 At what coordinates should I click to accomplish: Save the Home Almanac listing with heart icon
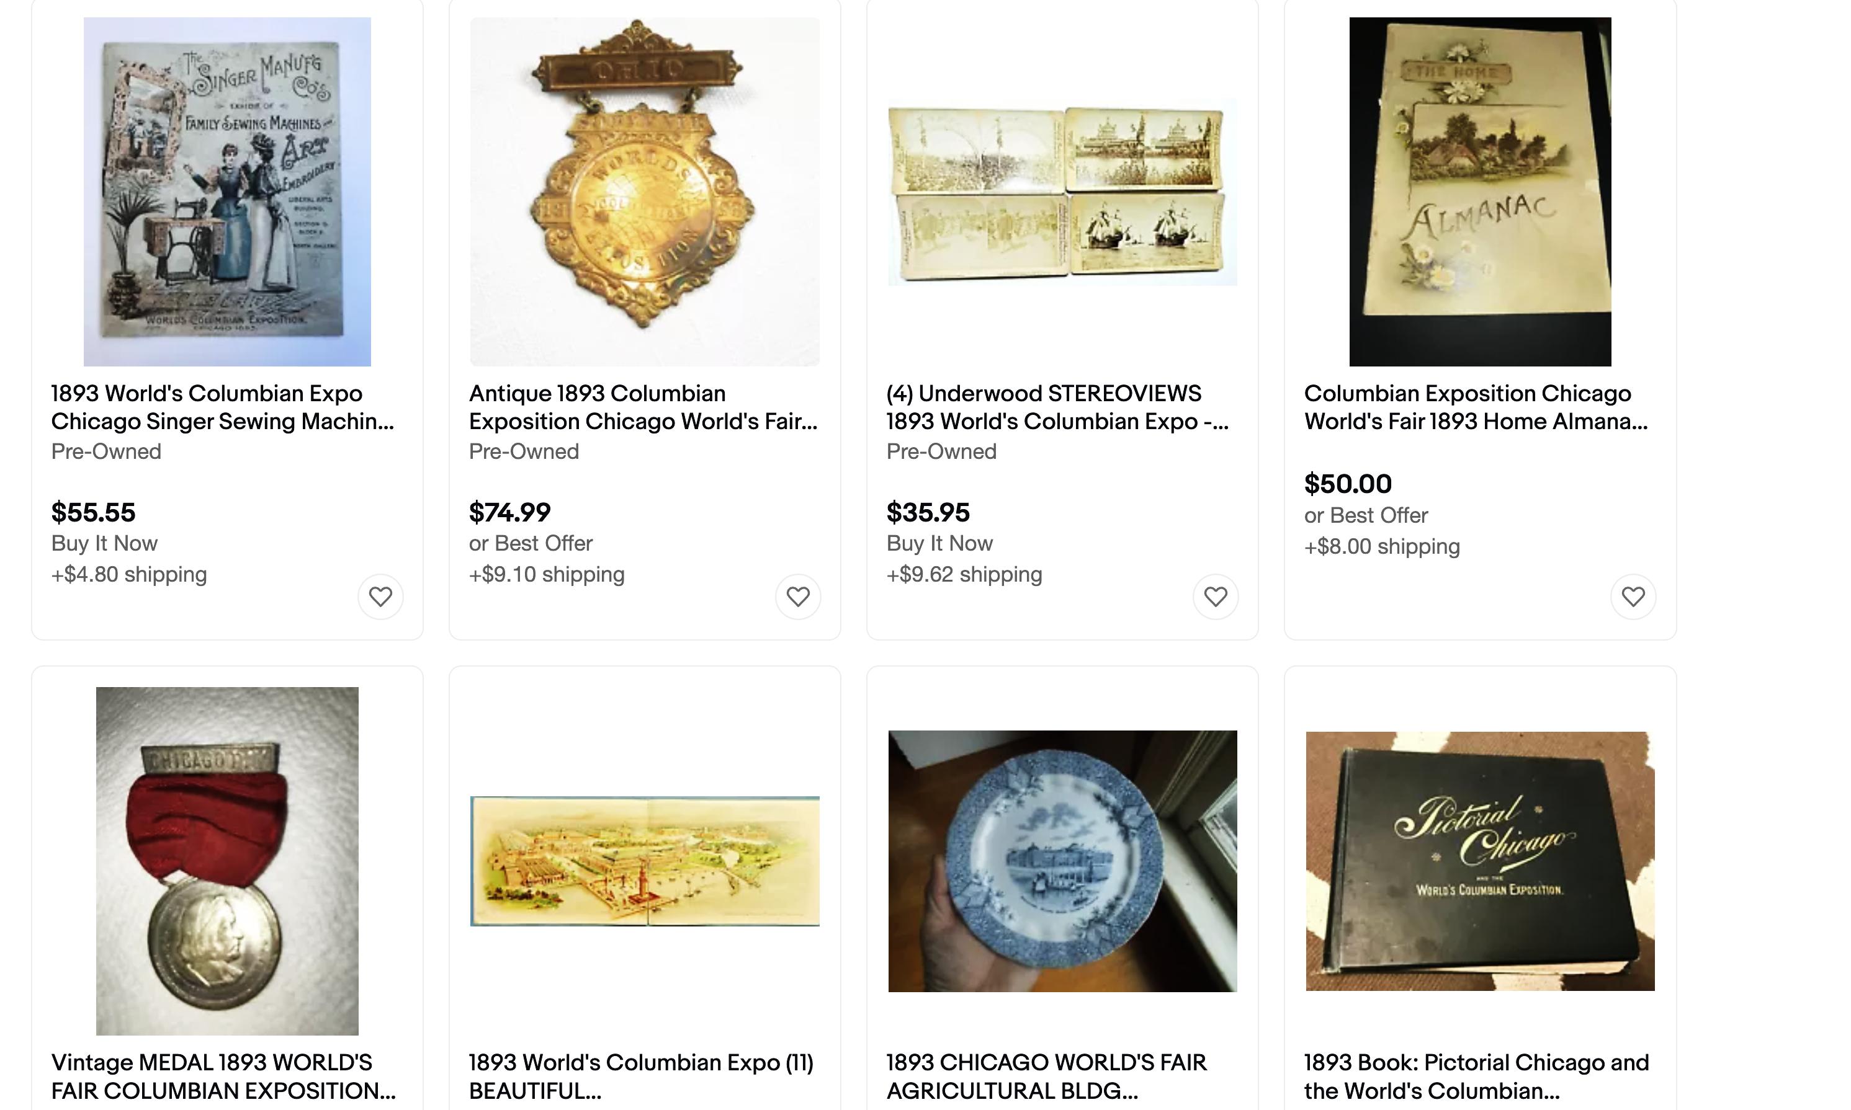pos(1633,596)
